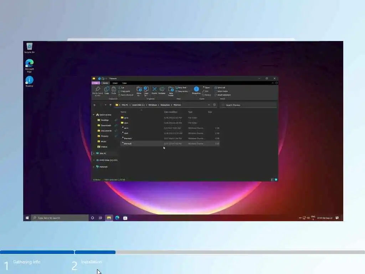Expand the Network tree node
Viewport: 365px width, 274px height.
pyautogui.click(x=94, y=167)
